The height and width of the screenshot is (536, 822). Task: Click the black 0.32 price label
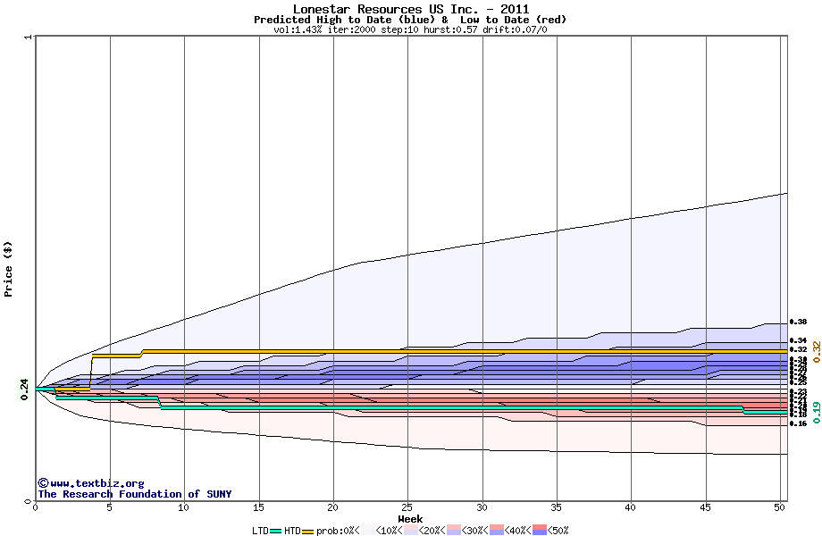pos(798,349)
